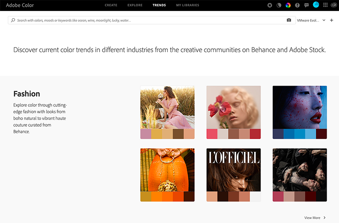The height and width of the screenshot is (223, 339).
Task: Click the camera icon in search bar
Action: 289,20
